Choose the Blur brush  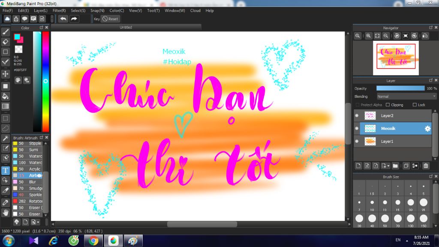[27, 182]
